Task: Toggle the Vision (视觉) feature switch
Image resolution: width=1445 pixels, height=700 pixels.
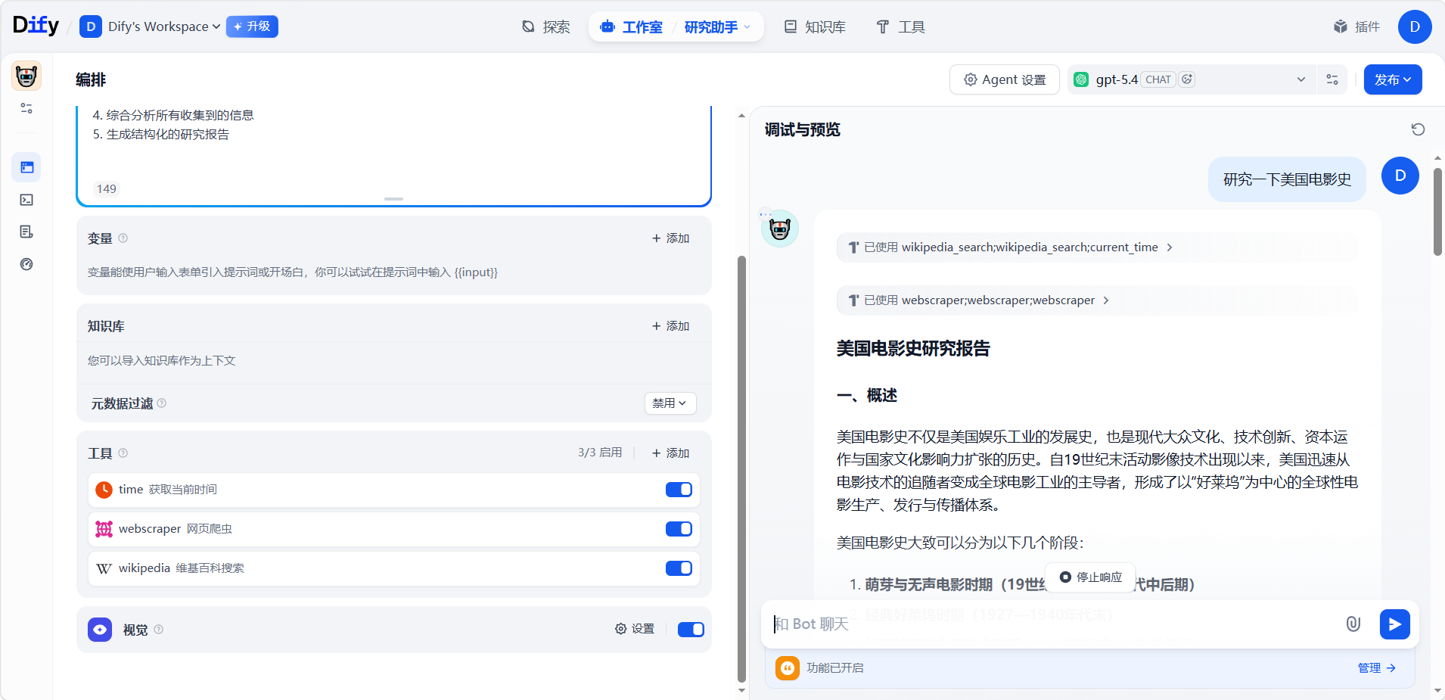Action: (690, 630)
